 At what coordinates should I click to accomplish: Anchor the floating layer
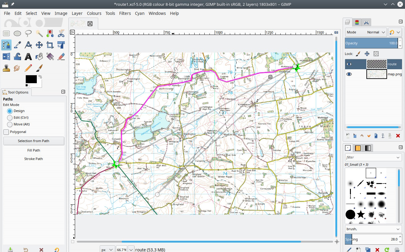(x=383, y=136)
